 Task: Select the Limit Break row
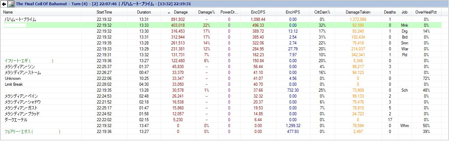tap(221, 84)
